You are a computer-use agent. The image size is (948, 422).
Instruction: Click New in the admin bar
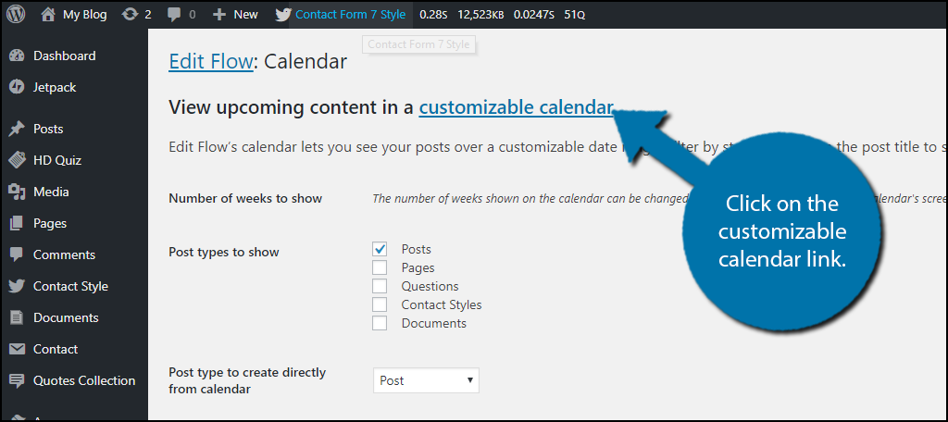[245, 15]
